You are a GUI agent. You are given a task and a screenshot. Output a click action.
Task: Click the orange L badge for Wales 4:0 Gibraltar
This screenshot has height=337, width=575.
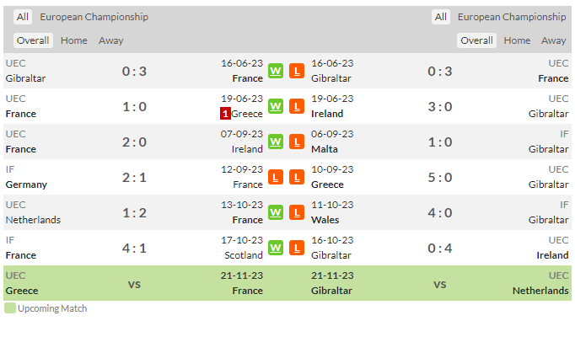[297, 213]
